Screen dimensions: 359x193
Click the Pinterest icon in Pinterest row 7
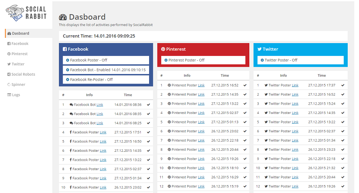[169, 141]
